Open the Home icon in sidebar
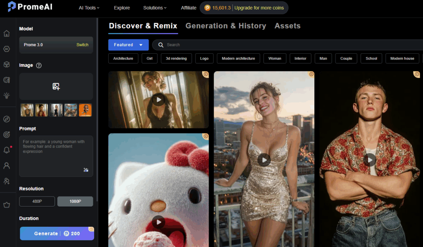423x247 pixels. [7, 33]
